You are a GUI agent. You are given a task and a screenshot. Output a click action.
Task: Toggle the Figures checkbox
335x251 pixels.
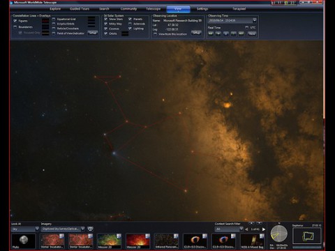[15, 21]
